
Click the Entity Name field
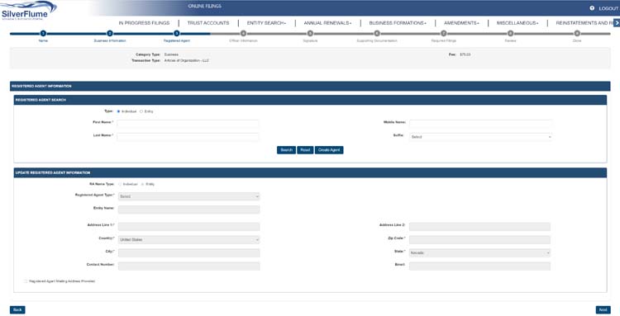pyautogui.click(x=189, y=209)
